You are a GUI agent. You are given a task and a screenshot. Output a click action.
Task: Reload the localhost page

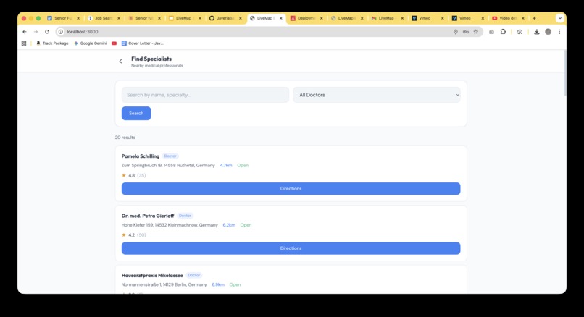(x=47, y=32)
